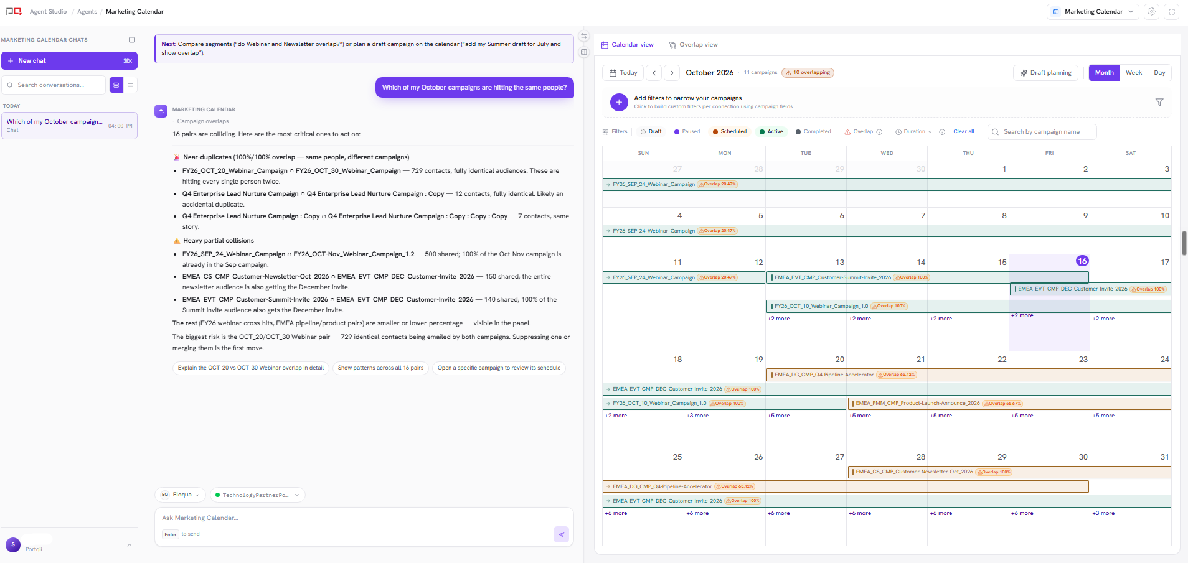
Task: Click 'Show patterns across all 16 pairs' suggestion
Action: 380,368
